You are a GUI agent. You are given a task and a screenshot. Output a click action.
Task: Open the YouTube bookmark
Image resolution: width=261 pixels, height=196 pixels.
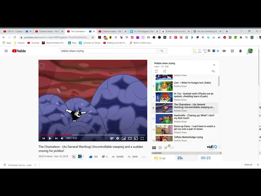(33, 43)
